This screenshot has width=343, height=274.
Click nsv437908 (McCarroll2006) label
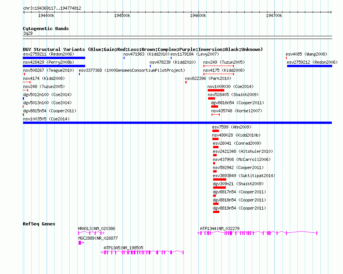click(242, 159)
